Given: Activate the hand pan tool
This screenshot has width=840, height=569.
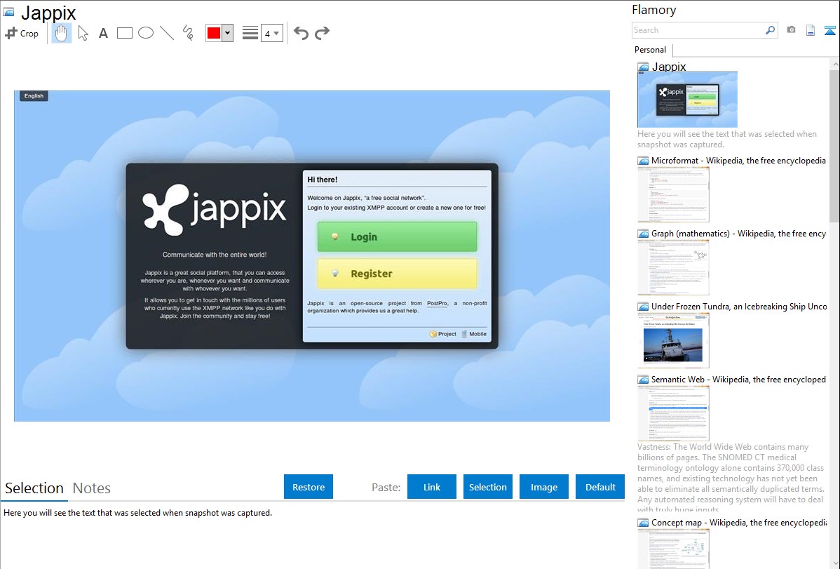Looking at the screenshot, I should coord(62,33).
